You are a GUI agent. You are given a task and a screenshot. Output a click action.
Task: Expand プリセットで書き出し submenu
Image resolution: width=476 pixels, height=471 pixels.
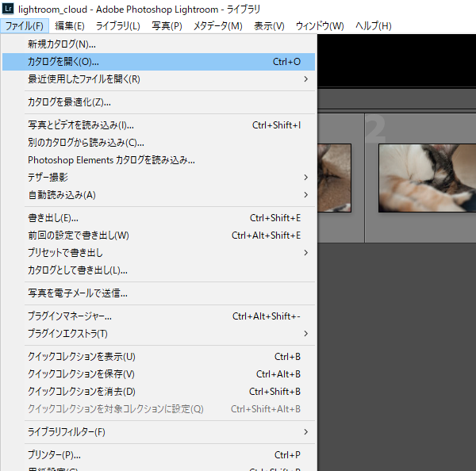(x=305, y=253)
